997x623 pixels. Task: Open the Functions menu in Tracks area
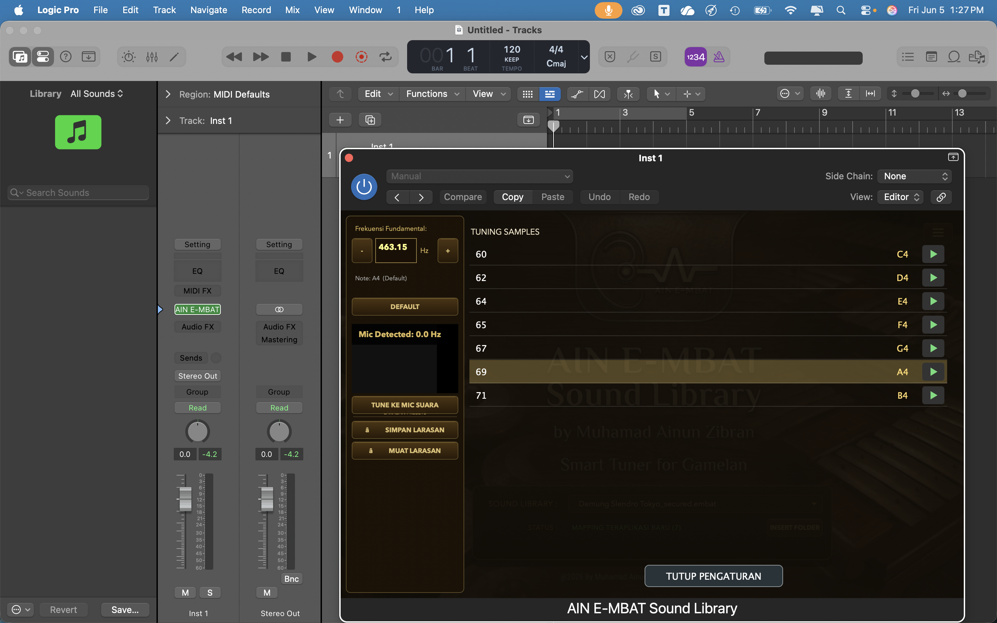(x=432, y=94)
